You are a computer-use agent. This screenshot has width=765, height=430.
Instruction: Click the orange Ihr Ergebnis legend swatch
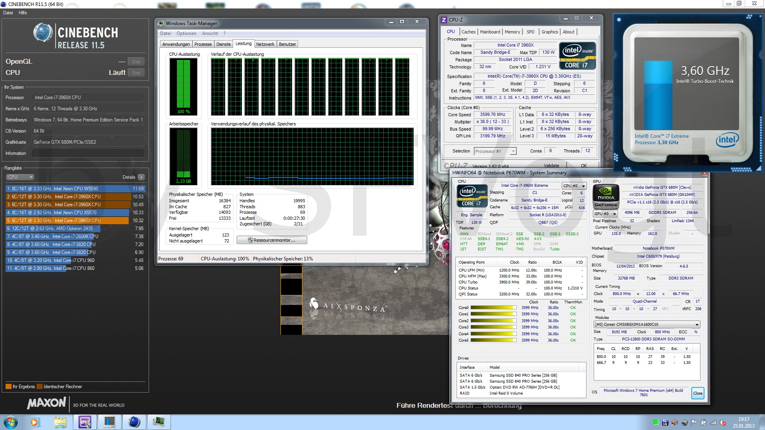click(x=8, y=387)
